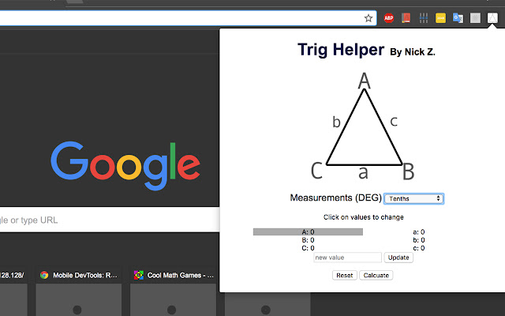Click the Chrome favicon on Mobile DevTools tile

click(x=44, y=275)
